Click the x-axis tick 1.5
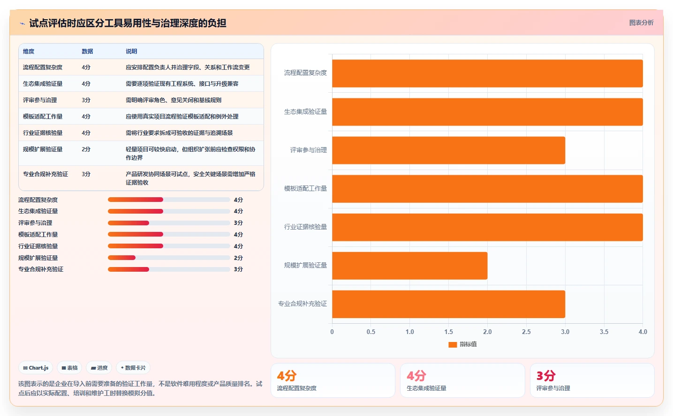Viewport: 673px width, 416px height. point(449,332)
